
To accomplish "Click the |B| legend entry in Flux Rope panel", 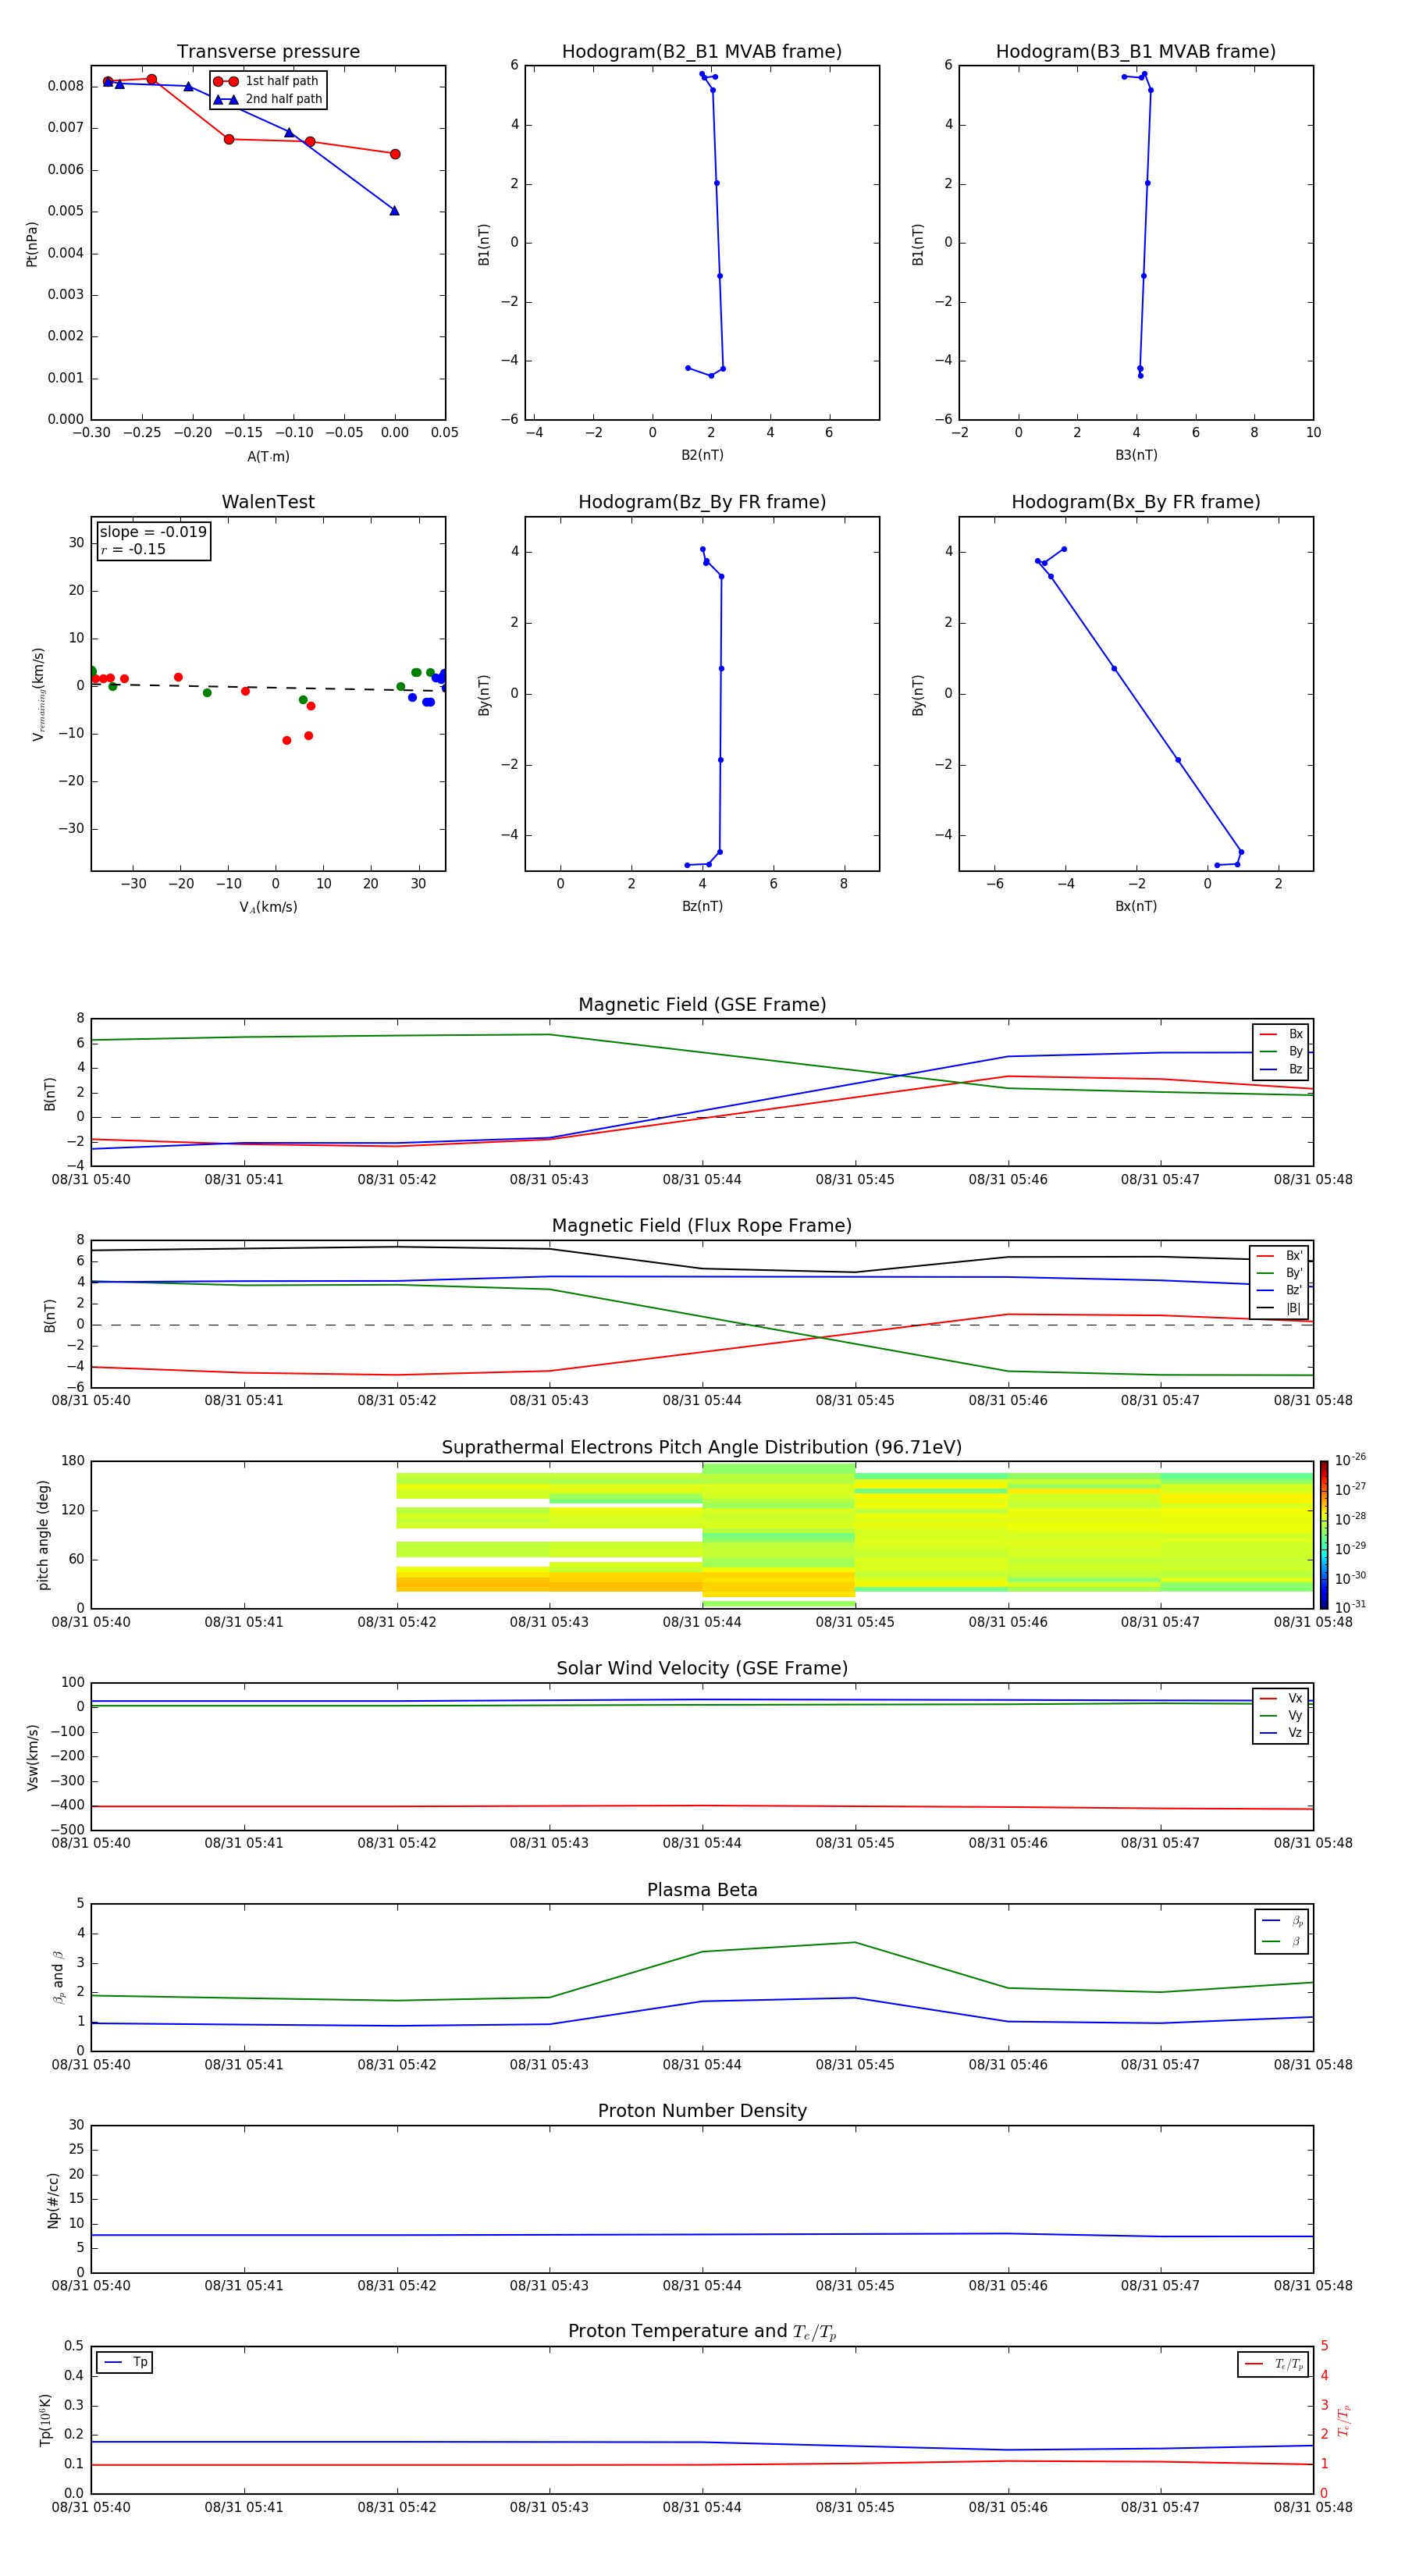I will click(1280, 1308).
